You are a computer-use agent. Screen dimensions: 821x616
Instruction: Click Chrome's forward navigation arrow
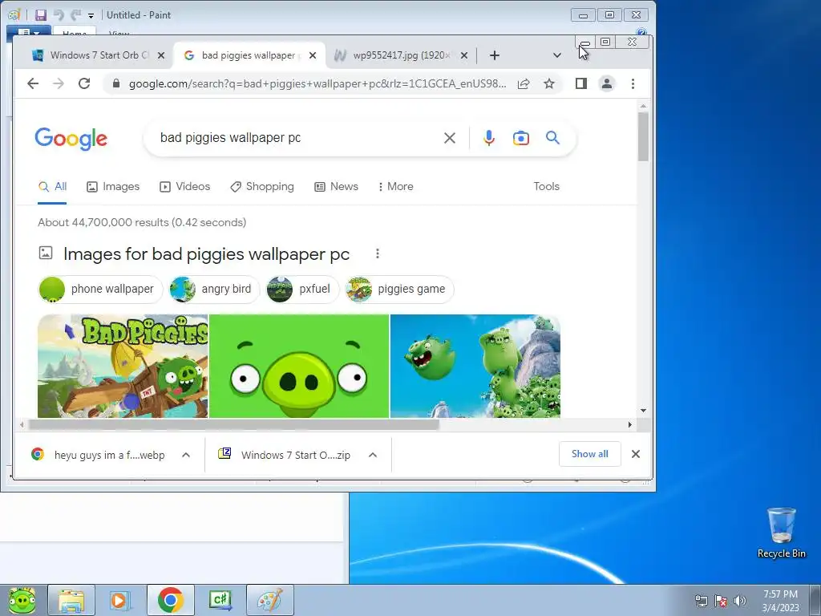58,83
